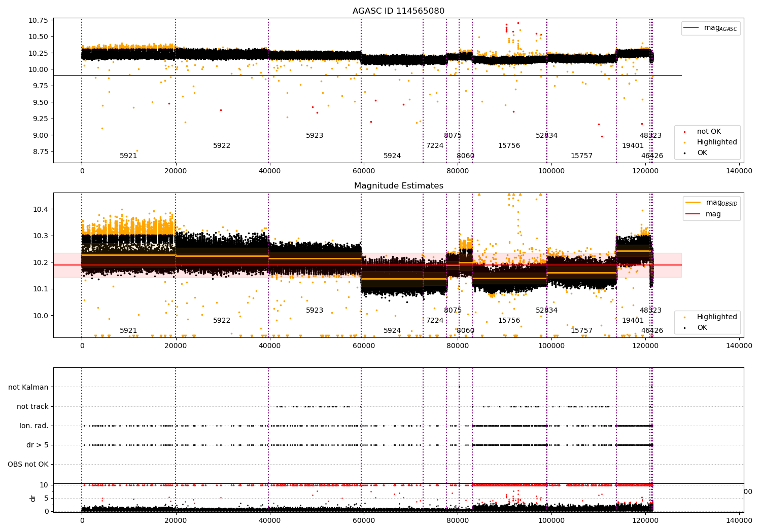Click the 10.75 y-axis tick label
The image size is (761, 532).
(x=38, y=21)
